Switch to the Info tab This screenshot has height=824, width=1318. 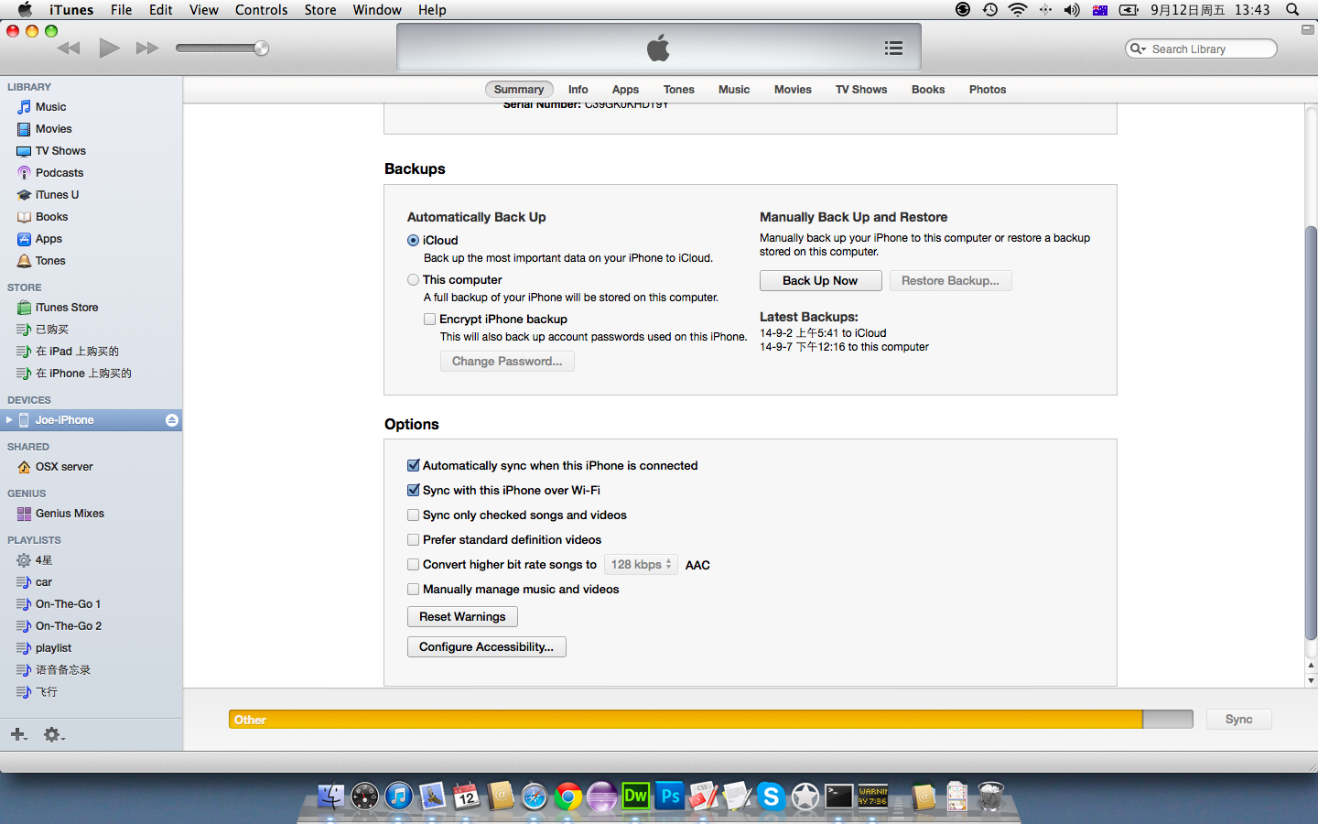578,90
